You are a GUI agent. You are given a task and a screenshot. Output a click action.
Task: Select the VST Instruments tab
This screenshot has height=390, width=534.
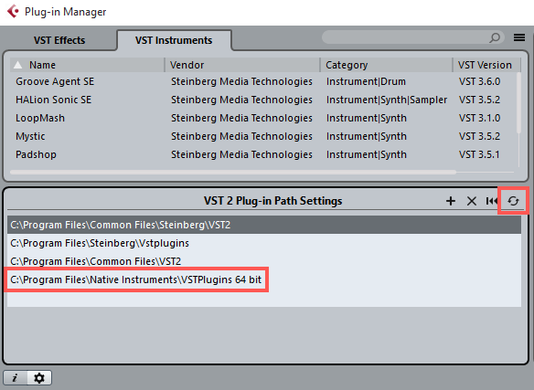(174, 40)
